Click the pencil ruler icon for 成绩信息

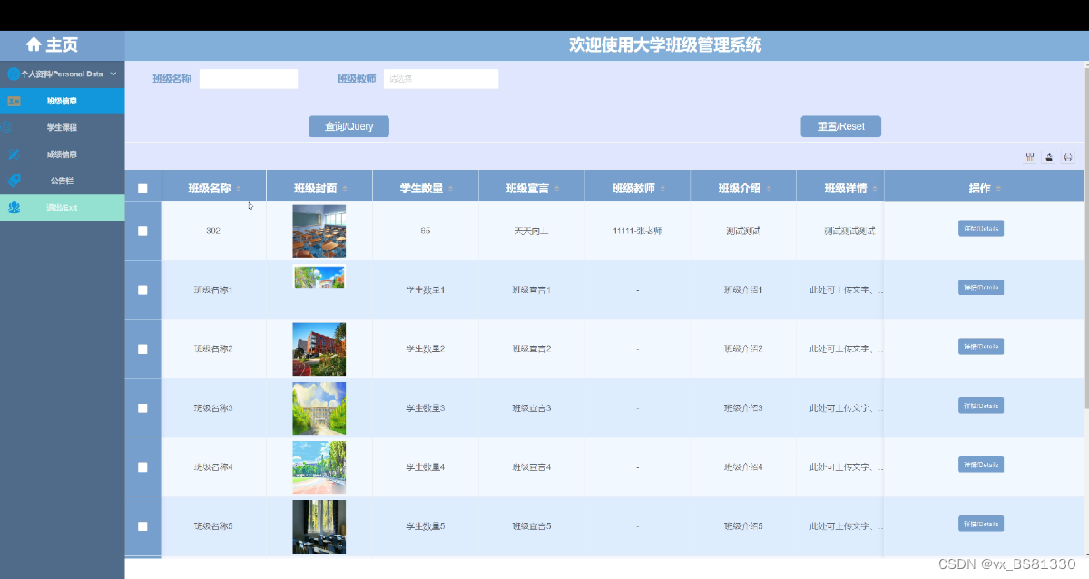[x=14, y=154]
